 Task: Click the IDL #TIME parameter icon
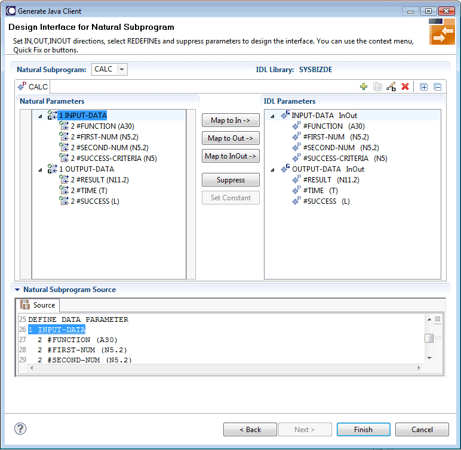click(x=296, y=190)
